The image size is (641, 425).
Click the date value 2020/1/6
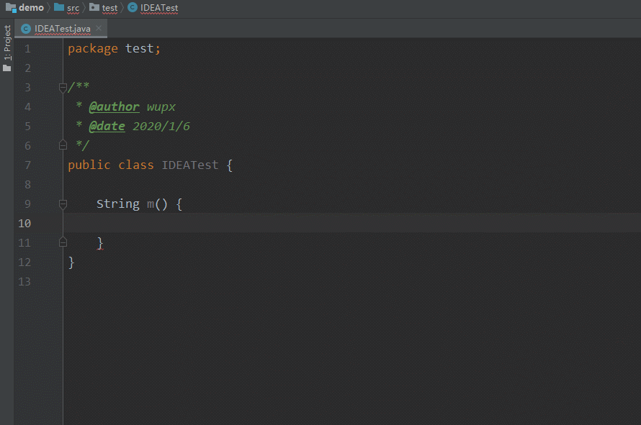point(161,127)
